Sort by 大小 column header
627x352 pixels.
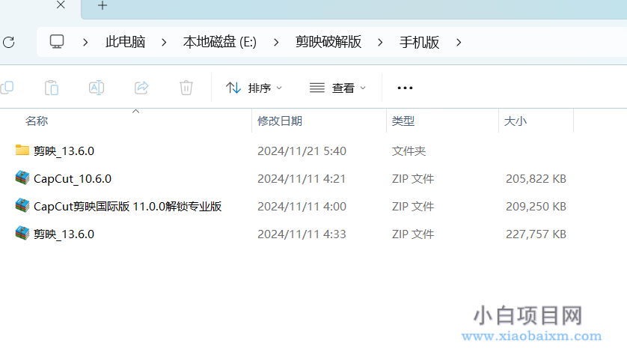point(516,121)
